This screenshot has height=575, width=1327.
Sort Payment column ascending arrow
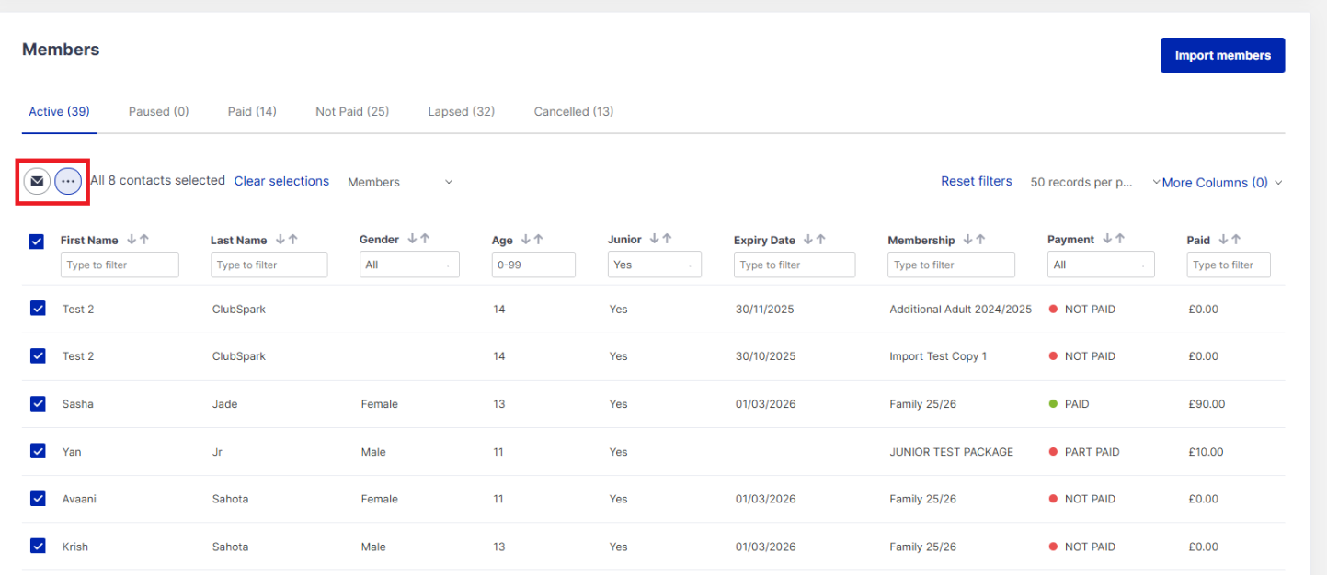click(x=1119, y=240)
